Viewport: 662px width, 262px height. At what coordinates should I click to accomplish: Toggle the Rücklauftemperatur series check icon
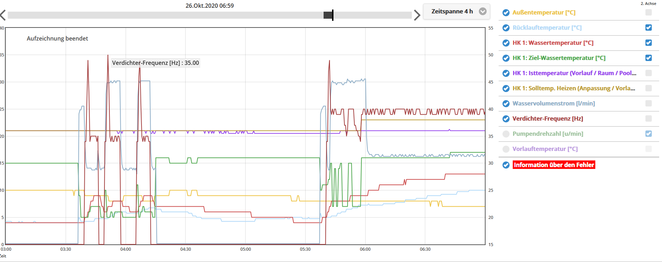tap(506, 28)
